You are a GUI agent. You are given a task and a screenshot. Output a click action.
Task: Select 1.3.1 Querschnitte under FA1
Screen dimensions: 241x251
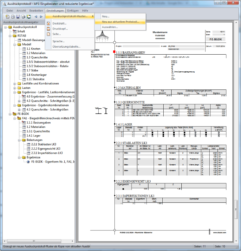(38, 131)
